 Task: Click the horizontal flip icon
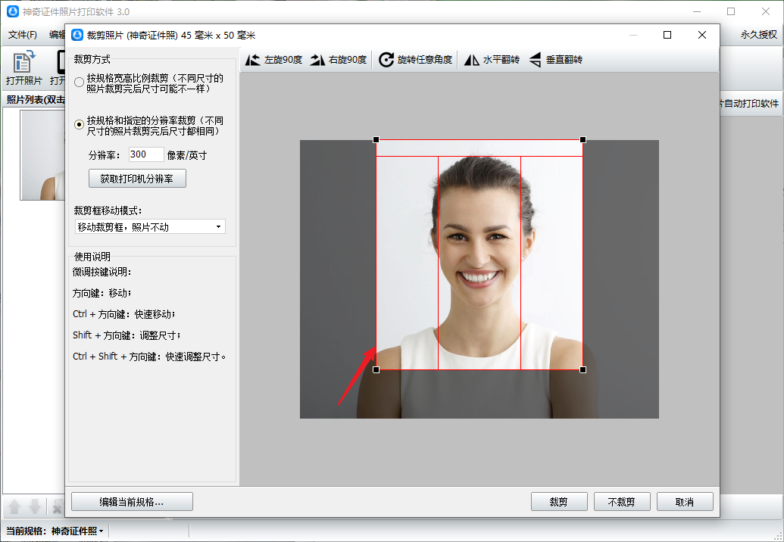click(472, 60)
